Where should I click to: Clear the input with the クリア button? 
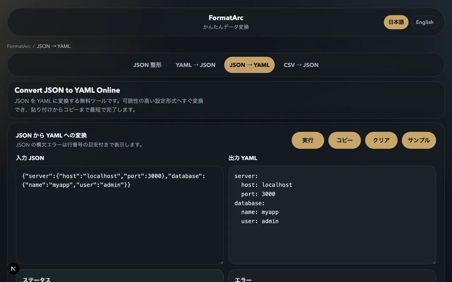click(x=381, y=140)
